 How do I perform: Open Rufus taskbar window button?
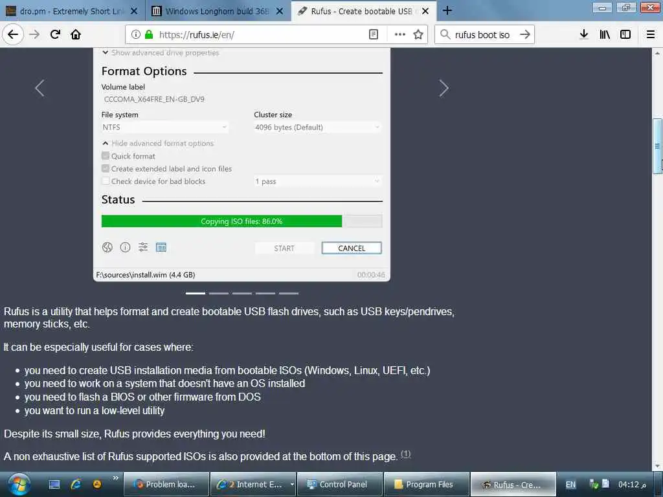(x=513, y=484)
